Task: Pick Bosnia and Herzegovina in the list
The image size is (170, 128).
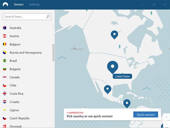Action: click(26, 53)
